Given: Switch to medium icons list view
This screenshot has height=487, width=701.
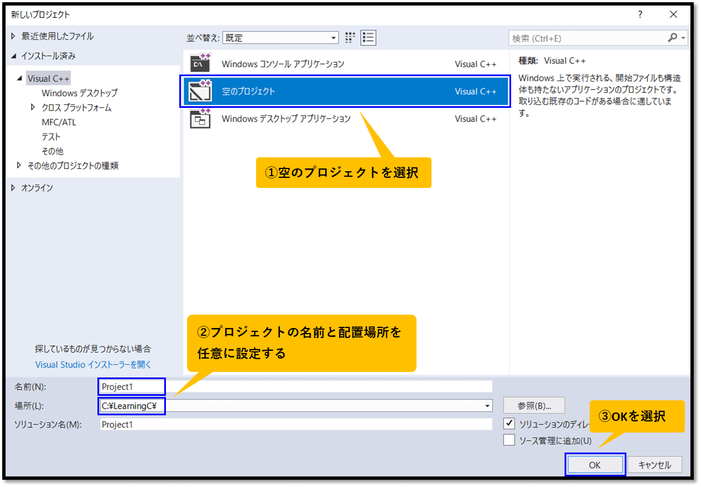Looking at the screenshot, I should pyautogui.click(x=368, y=38).
